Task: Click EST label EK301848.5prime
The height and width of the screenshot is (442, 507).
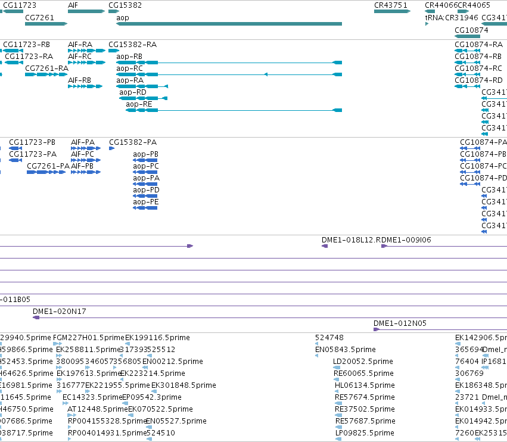Action: click(183, 385)
